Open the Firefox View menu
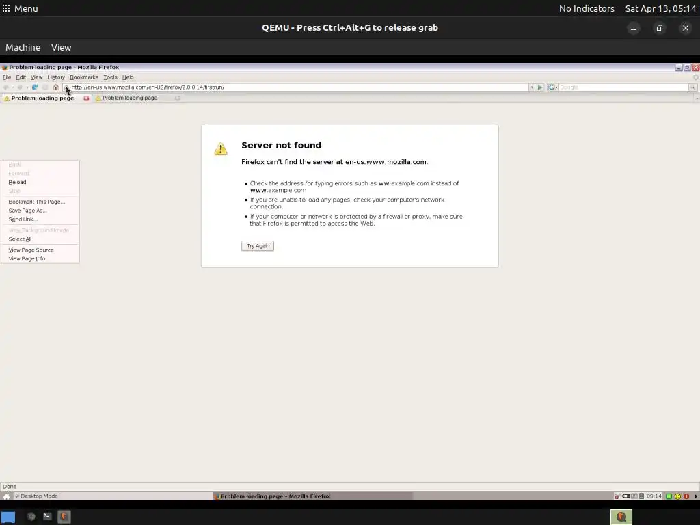This screenshot has height=525, width=700. [37, 77]
